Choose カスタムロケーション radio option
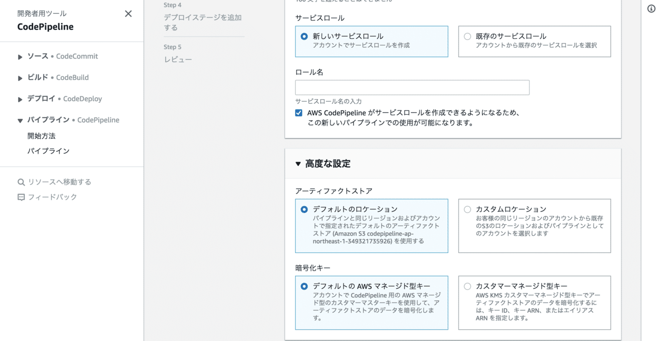 (467, 209)
